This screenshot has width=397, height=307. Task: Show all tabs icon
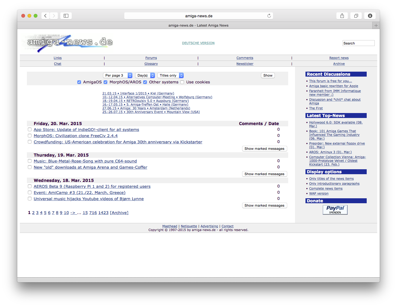point(356,16)
